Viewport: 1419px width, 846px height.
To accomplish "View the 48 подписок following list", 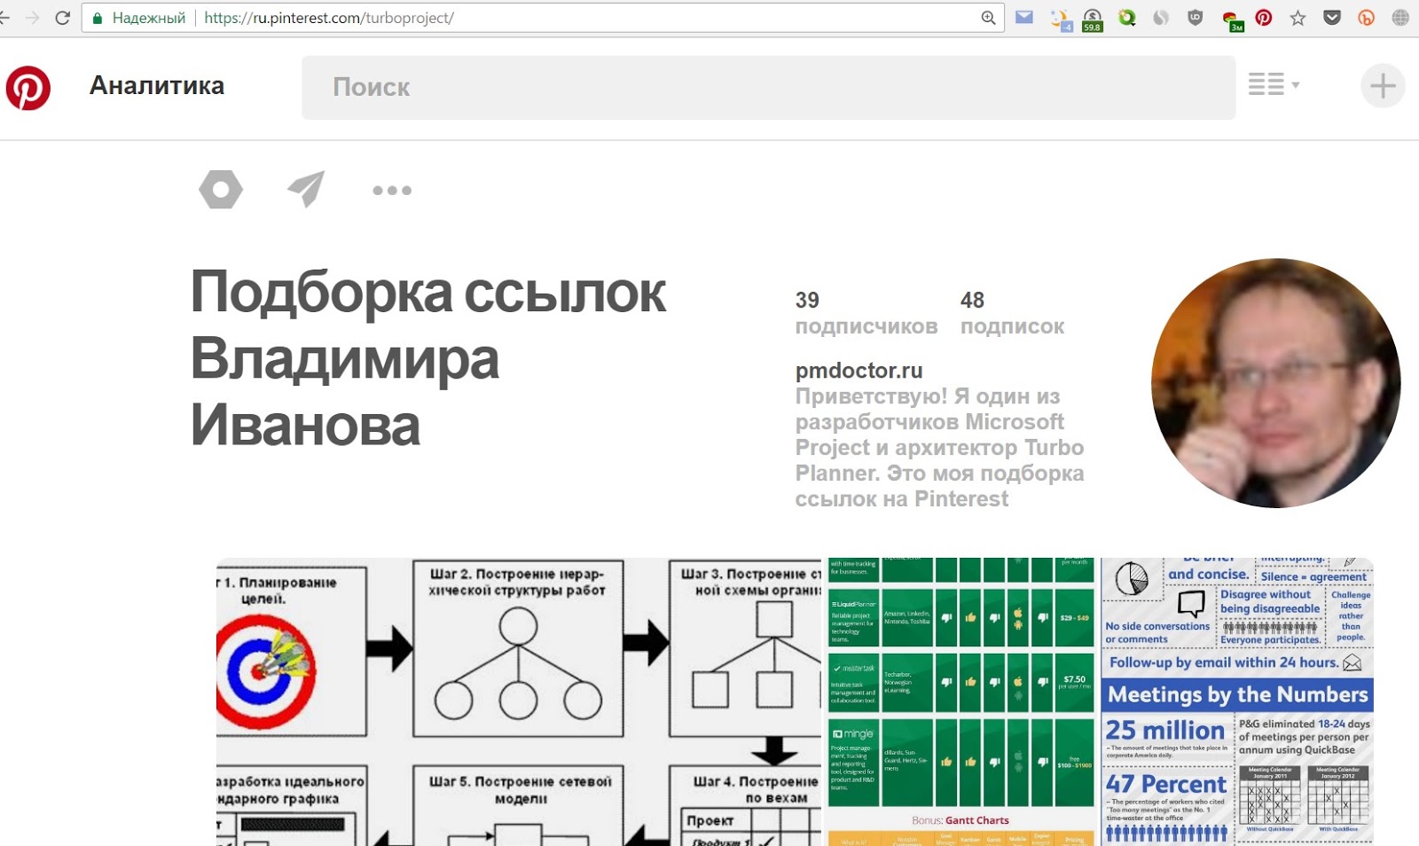I will [x=1012, y=313].
